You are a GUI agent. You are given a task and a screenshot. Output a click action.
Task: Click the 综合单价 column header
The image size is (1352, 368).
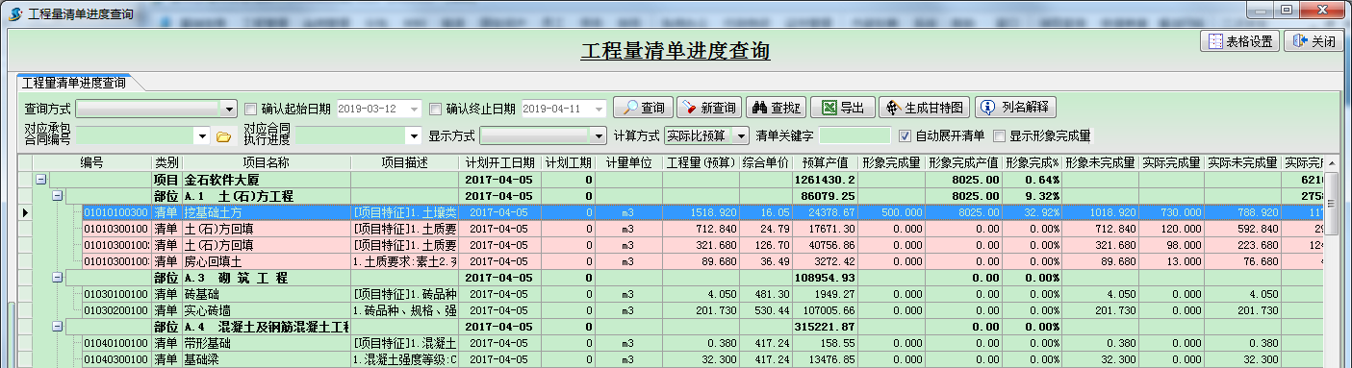(x=766, y=162)
